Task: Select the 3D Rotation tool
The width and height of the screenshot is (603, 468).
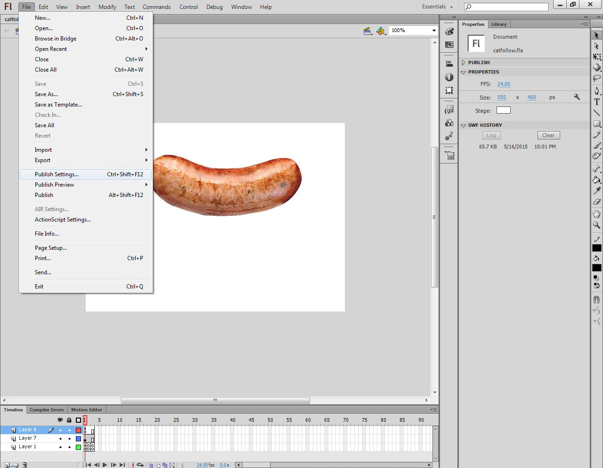Action: coord(596,67)
